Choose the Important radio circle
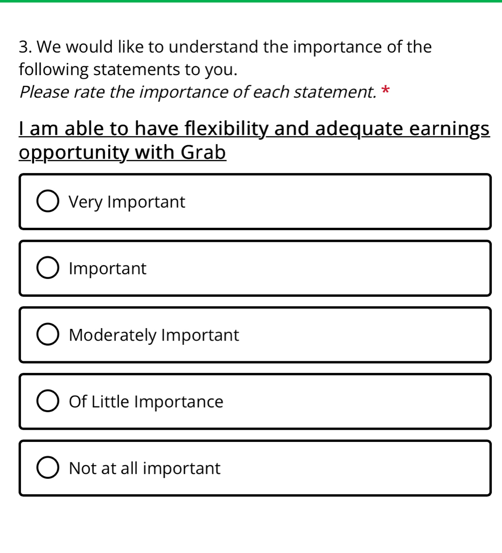Viewport: 502px width, 553px height. click(x=48, y=268)
